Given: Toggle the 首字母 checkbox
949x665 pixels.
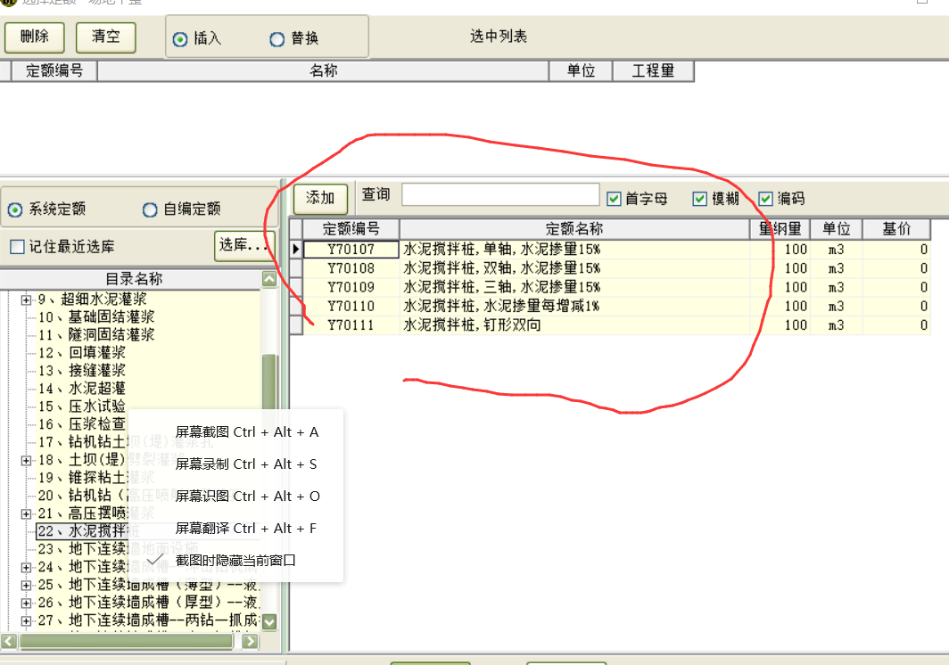Looking at the screenshot, I should click(x=614, y=199).
